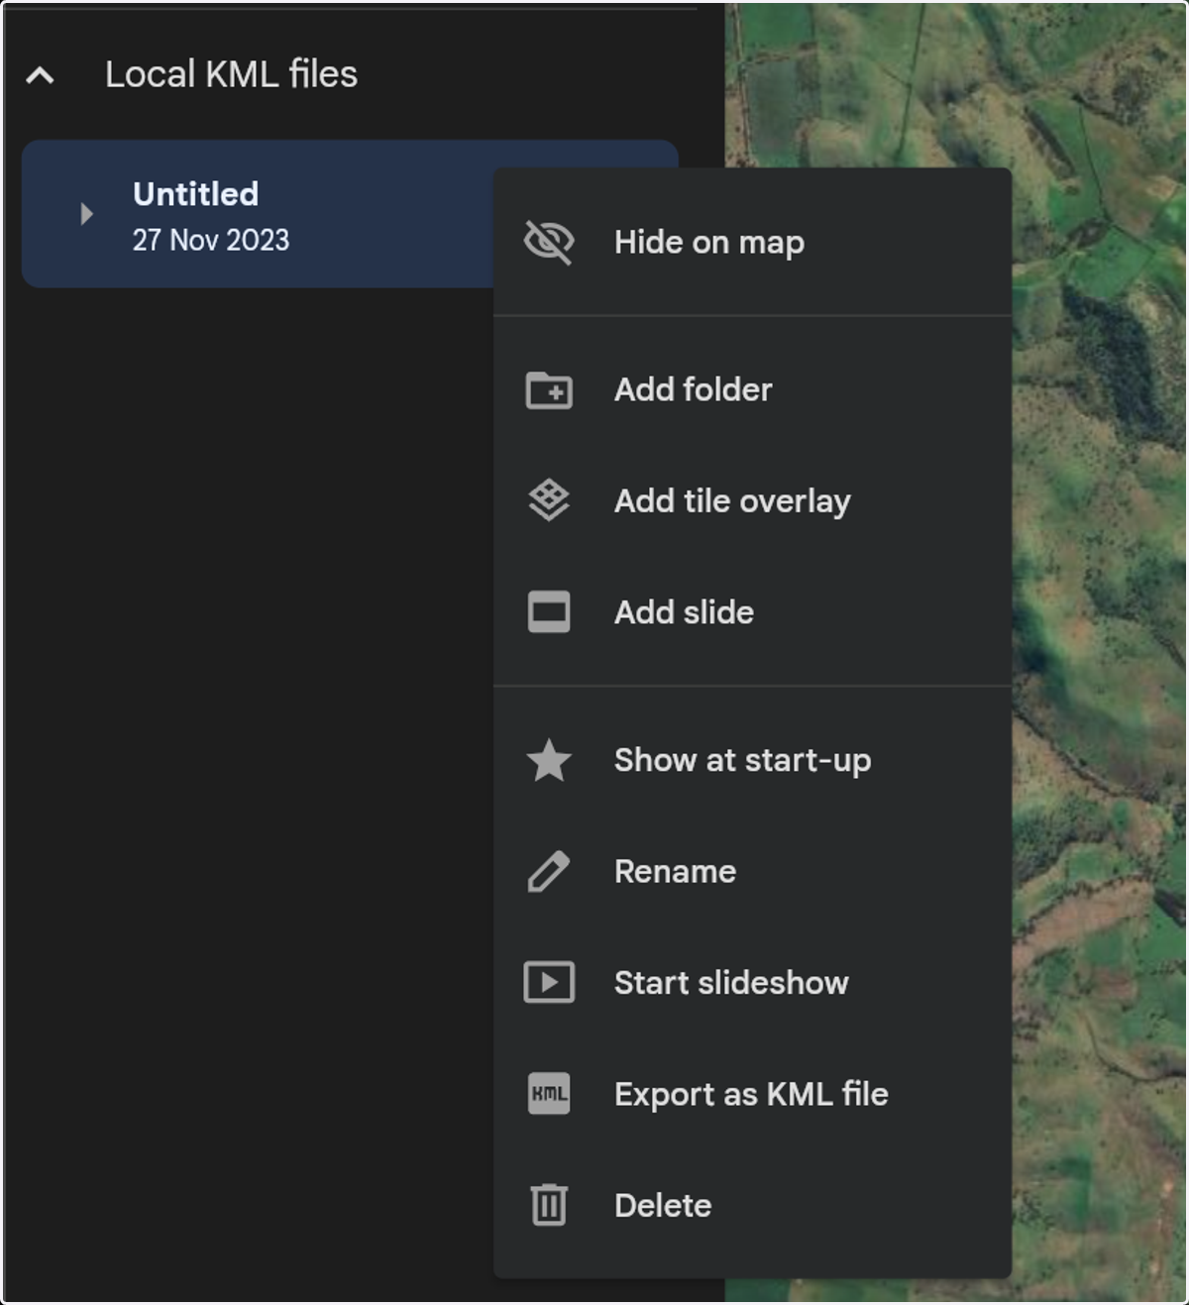Image resolution: width=1189 pixels, height=1305 pixels.
Task: Choose Delete from context menu
Action: point(752,1205)
